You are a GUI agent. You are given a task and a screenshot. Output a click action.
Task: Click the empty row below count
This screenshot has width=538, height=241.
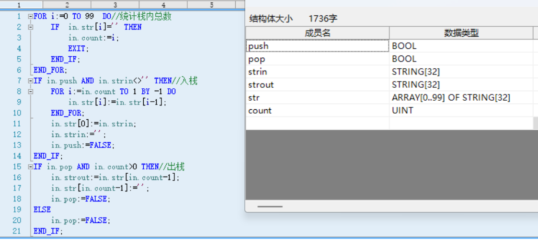click(317, 123)
